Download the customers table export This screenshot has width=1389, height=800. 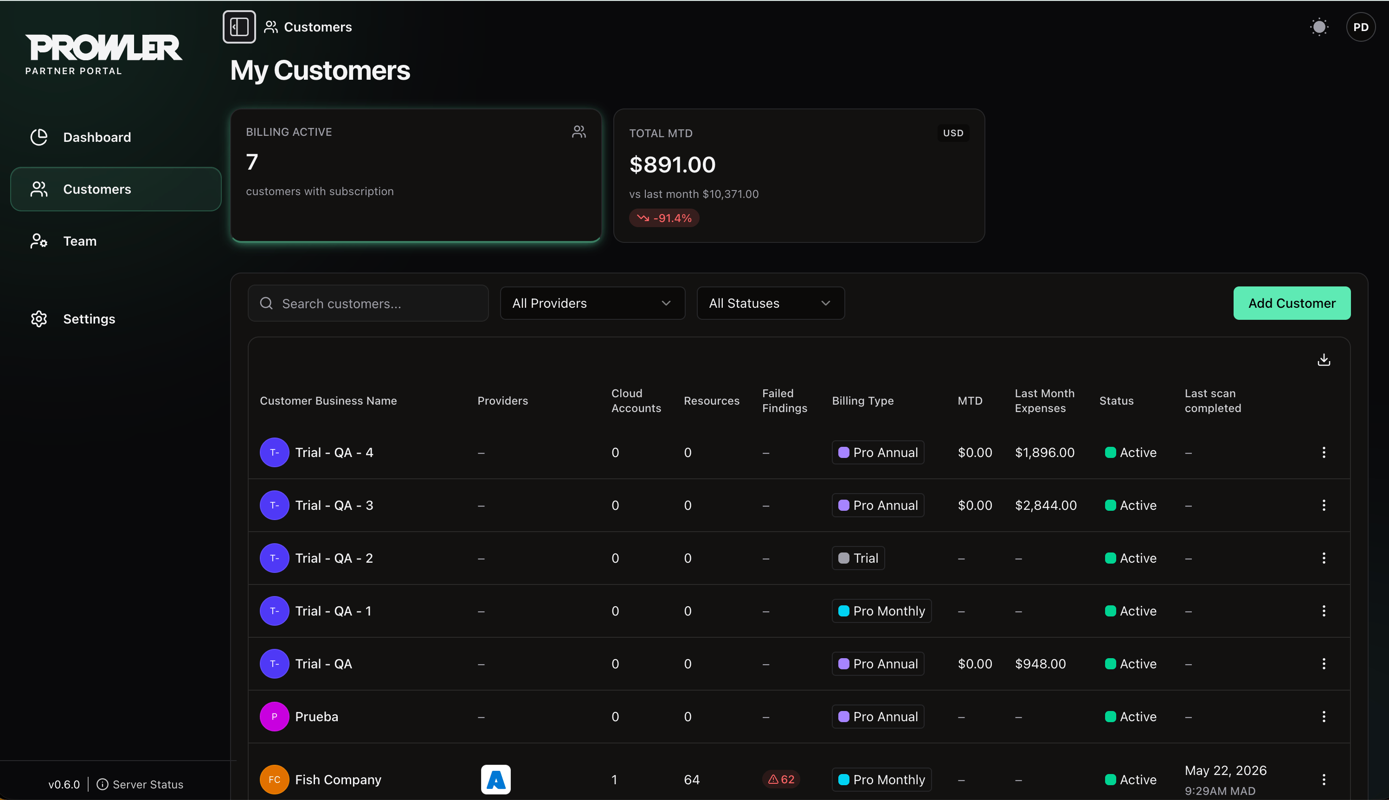1324,360
